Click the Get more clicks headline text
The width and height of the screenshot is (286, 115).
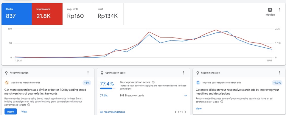(x=237, y=92)
